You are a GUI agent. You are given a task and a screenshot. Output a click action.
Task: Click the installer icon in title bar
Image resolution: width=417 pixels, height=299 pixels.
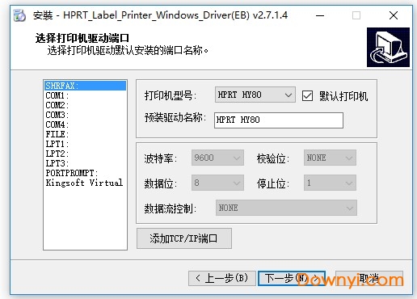point(19,15)
